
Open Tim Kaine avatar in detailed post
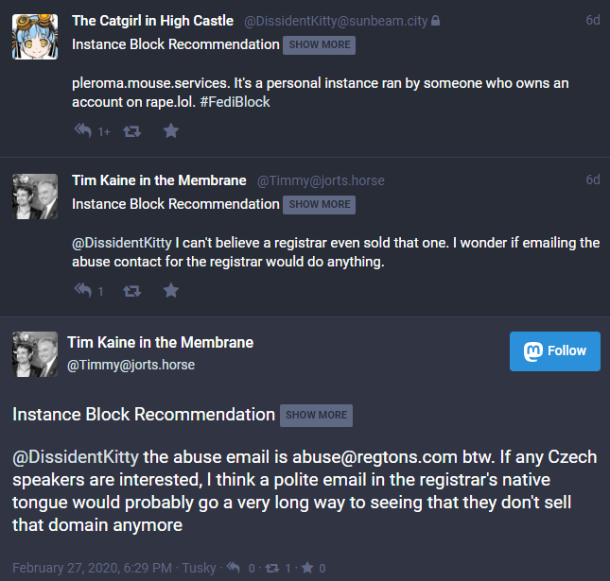click(x=35, y=354)
